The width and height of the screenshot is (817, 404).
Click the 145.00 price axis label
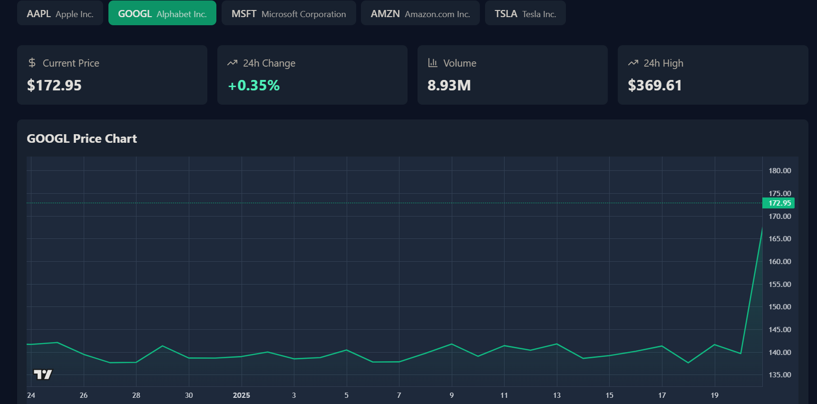point(780,329)
